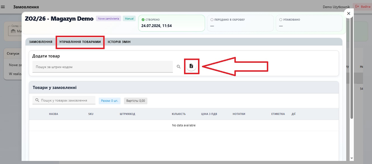Click the Пошук за штрих-кодом input field
Viewport: 372px width, 164px height.
[x=103, y=67]
